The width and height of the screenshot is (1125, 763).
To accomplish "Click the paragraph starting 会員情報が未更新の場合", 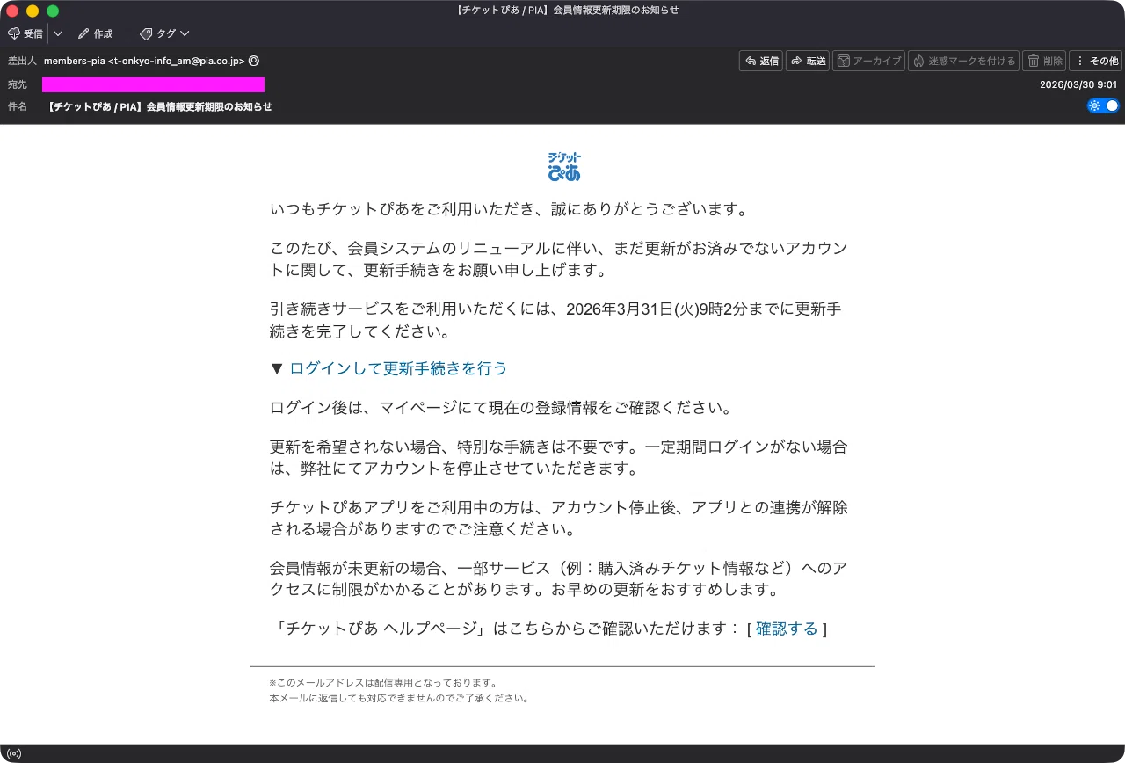I will (559, 578).
